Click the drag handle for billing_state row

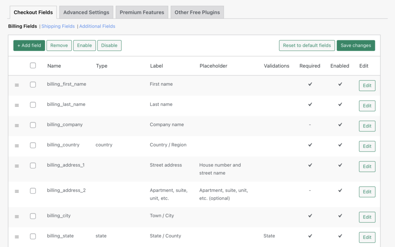click(17, 237)
